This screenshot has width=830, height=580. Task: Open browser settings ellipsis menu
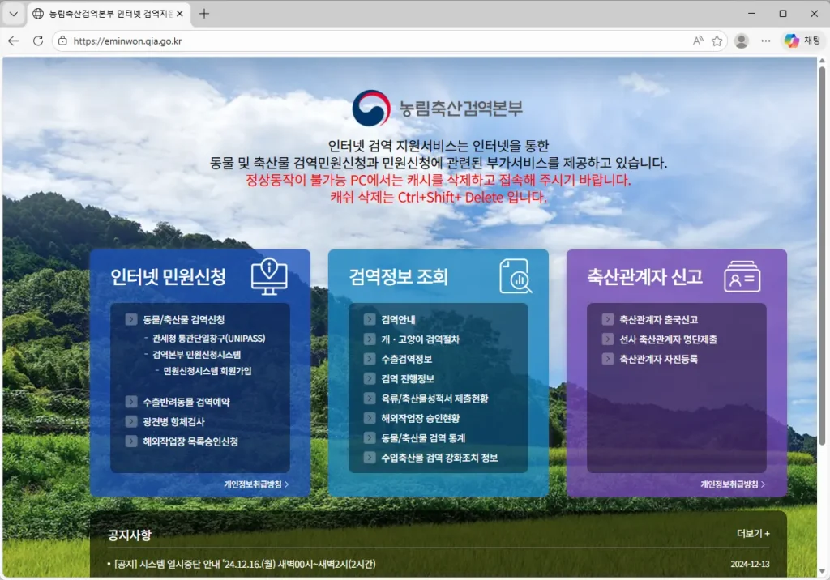[766, 41]
